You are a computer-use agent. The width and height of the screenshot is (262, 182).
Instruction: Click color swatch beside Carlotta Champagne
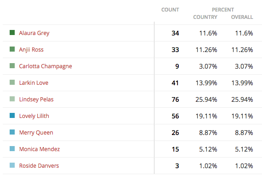coord(12,65)
